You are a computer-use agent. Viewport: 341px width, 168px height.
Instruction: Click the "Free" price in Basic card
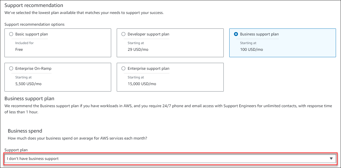pyautogui.click(x=19, y=49)
